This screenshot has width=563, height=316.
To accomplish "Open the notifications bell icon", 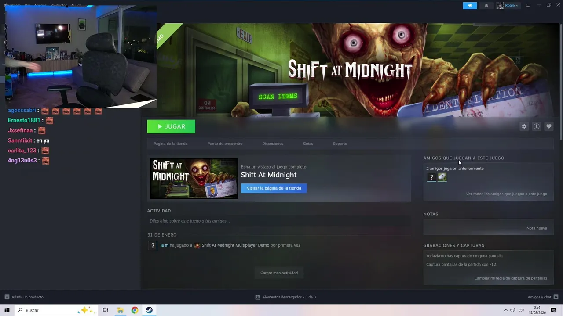I will pyautogui.click(x=486, y=5).
